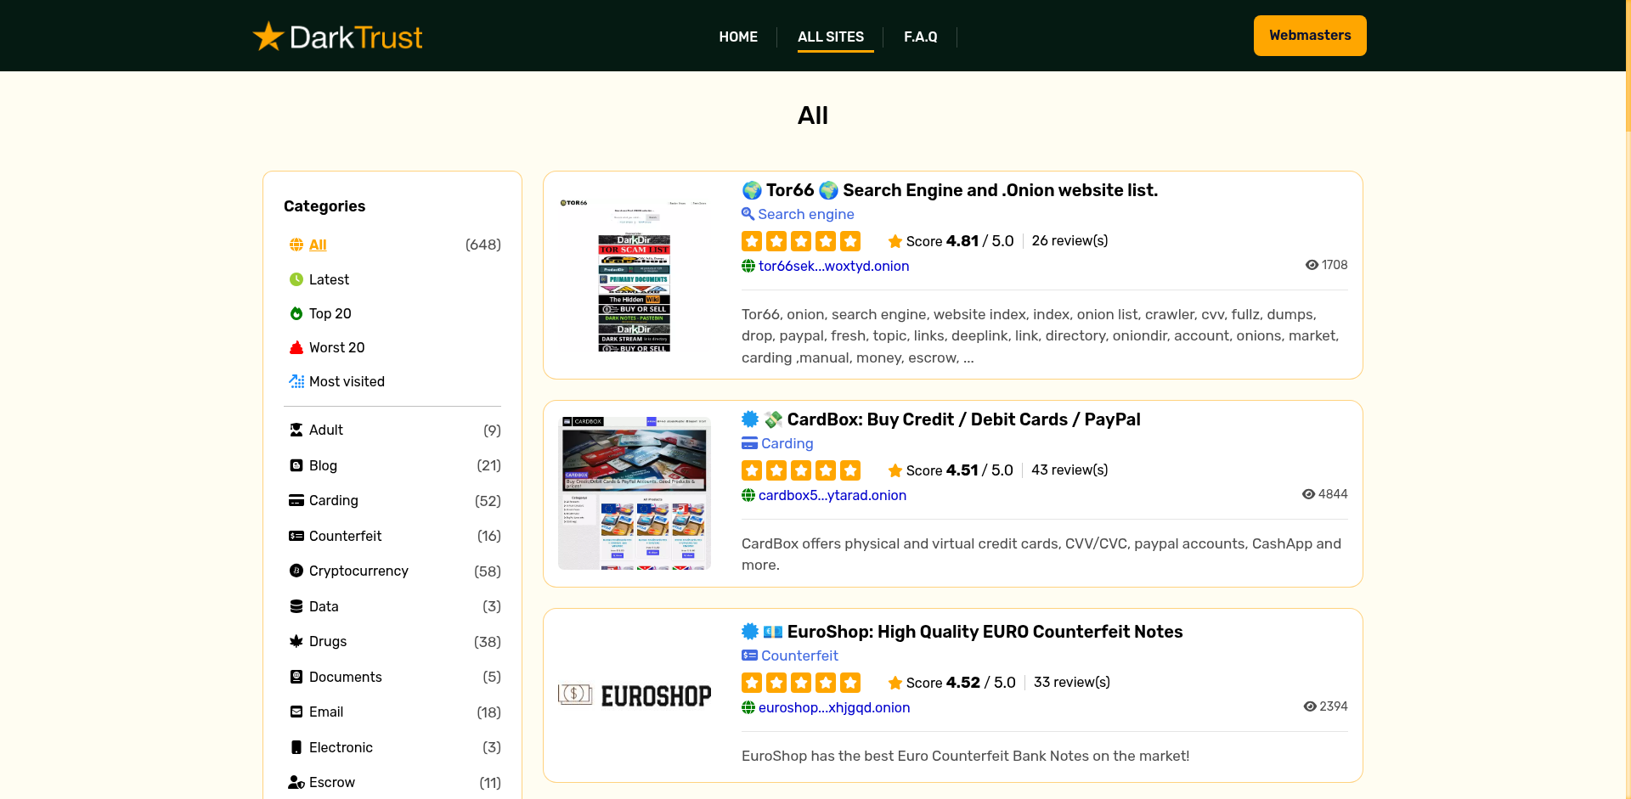Click the cannabis icon next to Drugs
The height and width of the screenshot is (799, 1631).
[296, 641]
